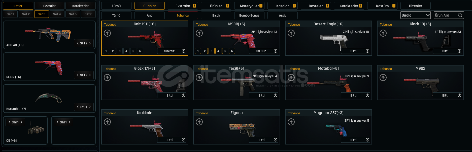Click clock icon on M93R 33 Gün
This screenshot has height=152, width=472.
(276, 51)
